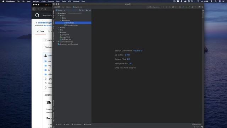Image resolution: width=227 pixels, height=128 pixels.
Task: Hide the Project tool window with minus icon
Action: coord(90,10)
